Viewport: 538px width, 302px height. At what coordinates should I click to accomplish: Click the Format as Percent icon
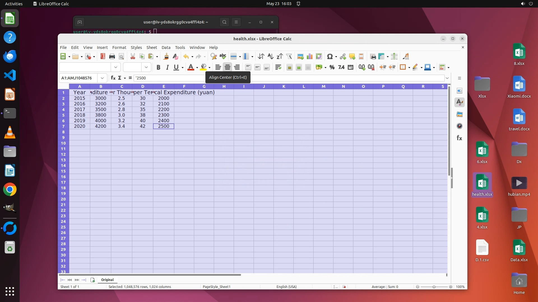(332, 67)
